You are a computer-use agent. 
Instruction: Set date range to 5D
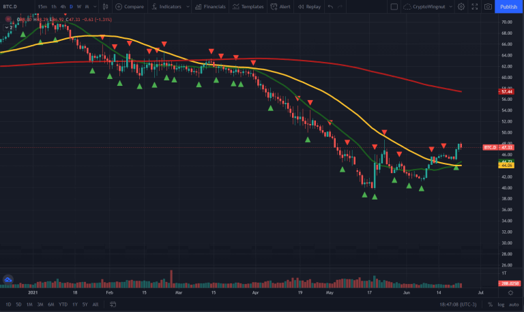click(18, 305)
